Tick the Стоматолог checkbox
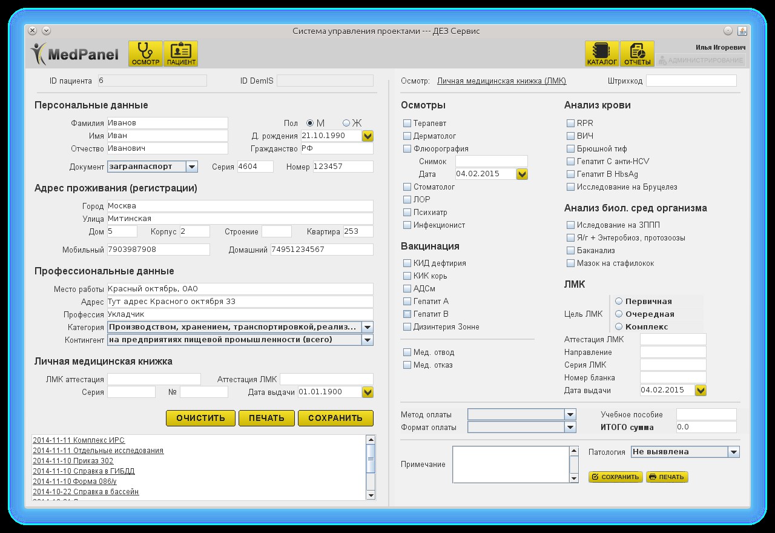775x533 pixels. point(407,187)
